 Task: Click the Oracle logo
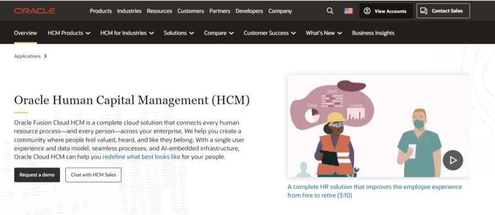click(35, 11)
